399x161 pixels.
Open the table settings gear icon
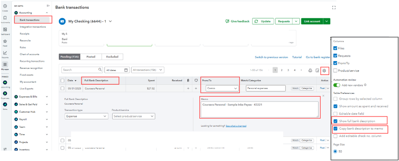324,70
